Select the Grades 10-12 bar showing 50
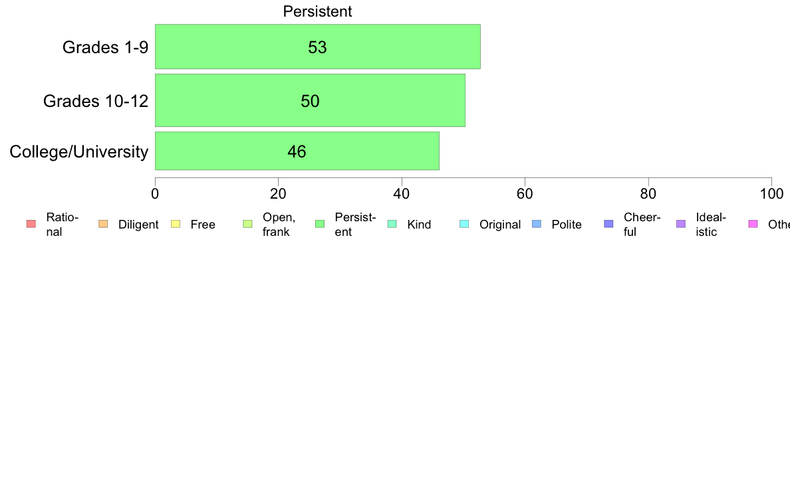 (310, 100)
